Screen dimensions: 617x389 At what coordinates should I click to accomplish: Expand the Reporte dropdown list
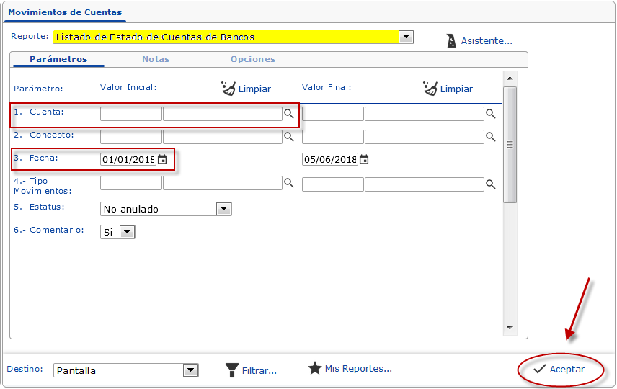(406, 37)
